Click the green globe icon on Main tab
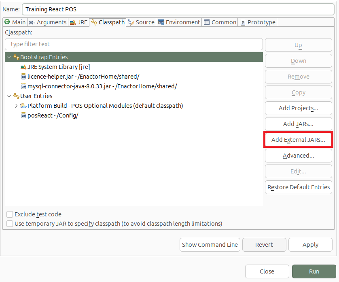This screenshot has height=282, width=339. click(6, 22)
